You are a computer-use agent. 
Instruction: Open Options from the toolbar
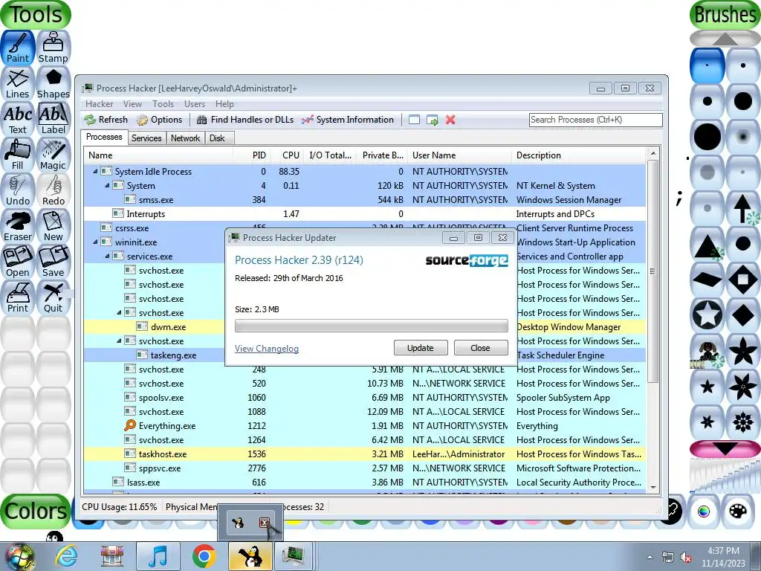(x=160, y=120)
